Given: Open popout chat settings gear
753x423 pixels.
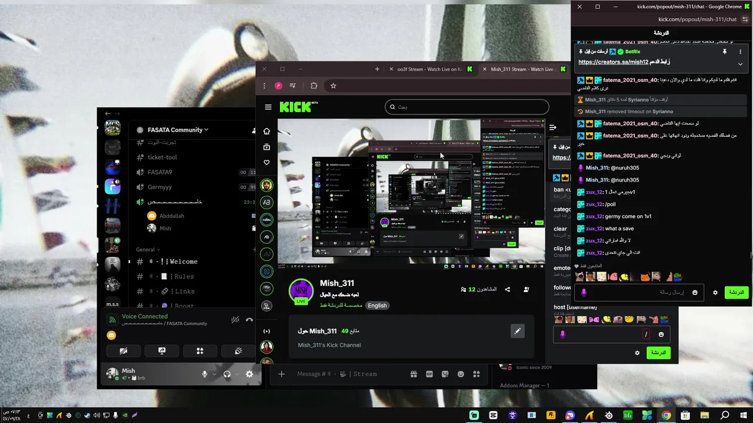Looking at the screenshot, I should pos(715,293).
